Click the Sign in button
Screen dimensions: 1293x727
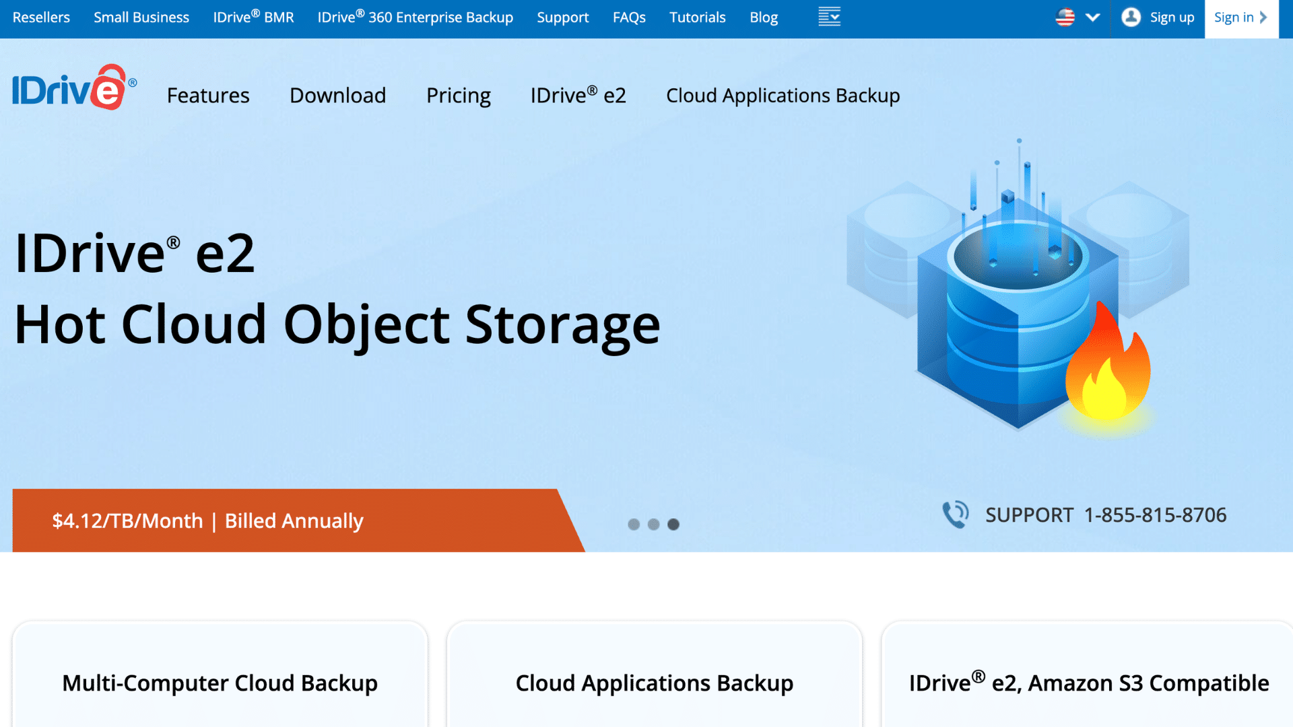tap(1241, 19)
